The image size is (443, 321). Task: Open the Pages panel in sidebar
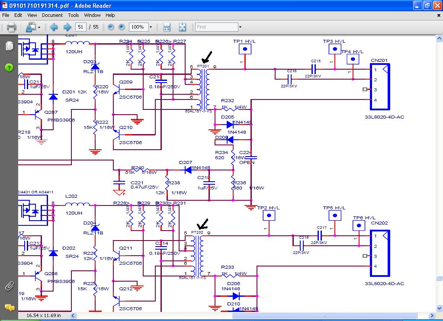point(9,46)
